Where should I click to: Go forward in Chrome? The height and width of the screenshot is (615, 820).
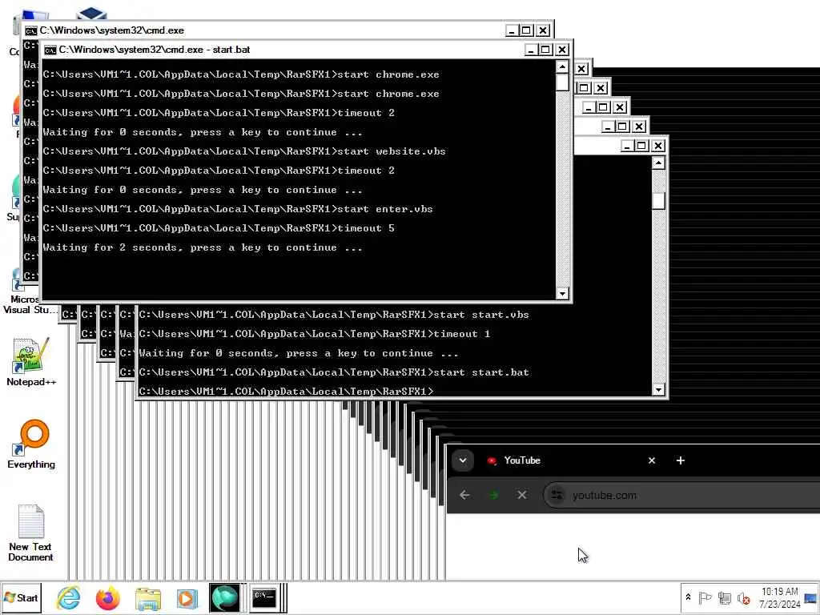(x=493, y=495)
